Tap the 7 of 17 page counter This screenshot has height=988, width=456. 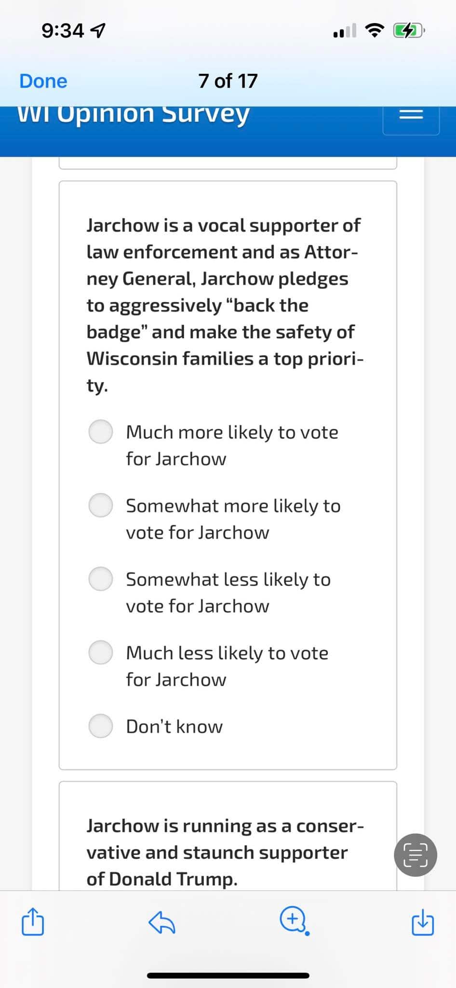click(x=228, y=81)
